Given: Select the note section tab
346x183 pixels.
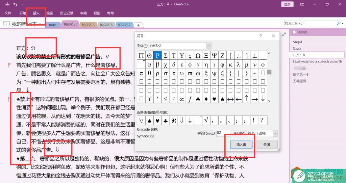Looking at the screenshot, I should click(52, 25).
